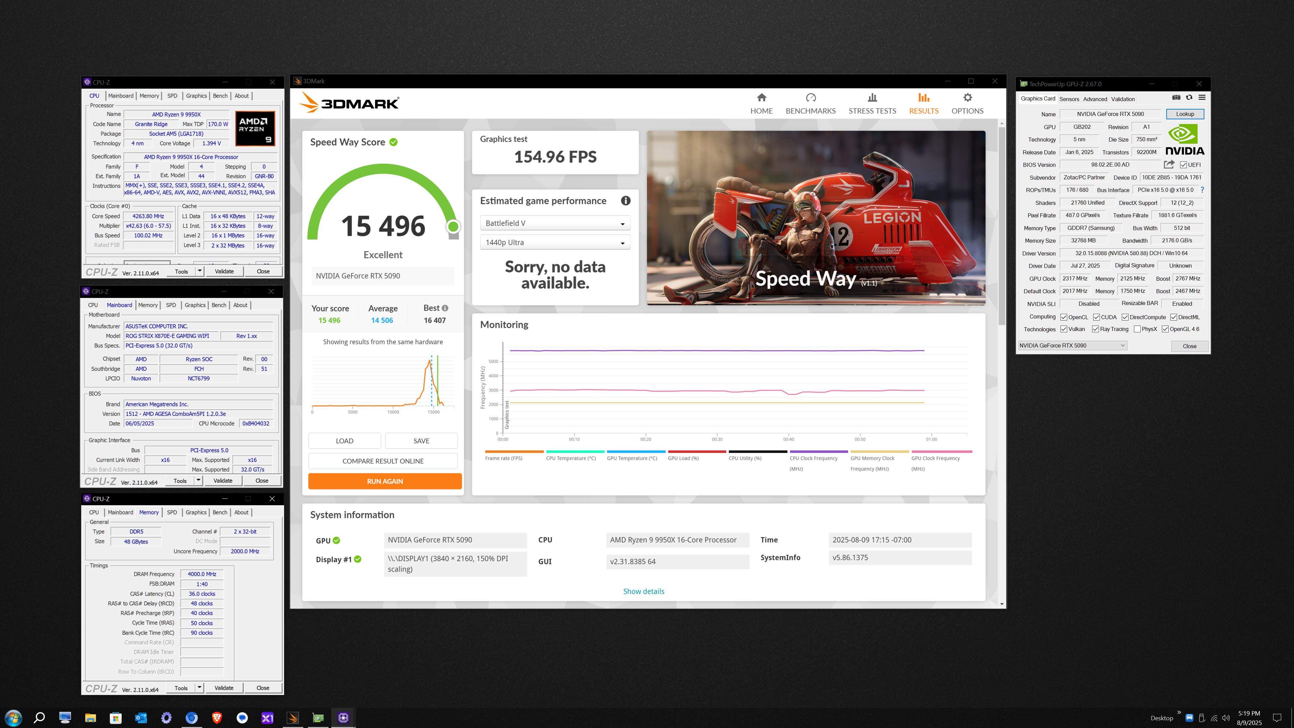Viewport: 1294px width, 728px height.
Task: Toggle the DirectML checkbox in GPU-Z
Action: (x=1173, y=317)
